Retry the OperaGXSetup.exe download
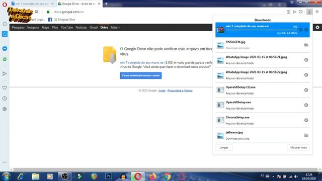Image resolution: width=322 pixels, height=181 pixels. click(x=306, y=105)
